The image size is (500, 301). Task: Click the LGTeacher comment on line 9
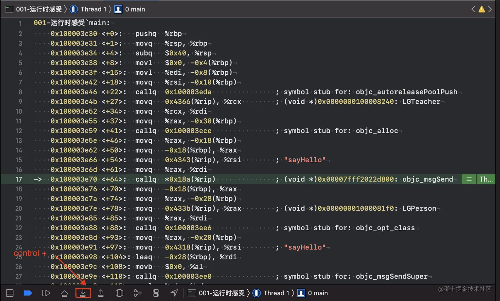[421, 102]
